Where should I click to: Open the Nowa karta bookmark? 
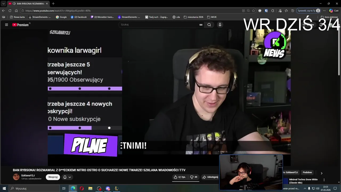[x=17, y=17]
